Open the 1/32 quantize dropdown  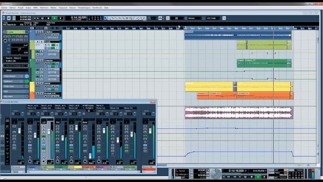212,18
